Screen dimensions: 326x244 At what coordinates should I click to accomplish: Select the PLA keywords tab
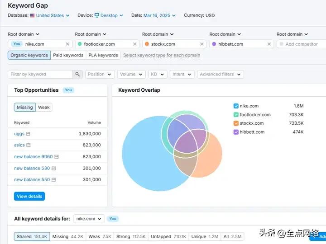coord(103,55)
